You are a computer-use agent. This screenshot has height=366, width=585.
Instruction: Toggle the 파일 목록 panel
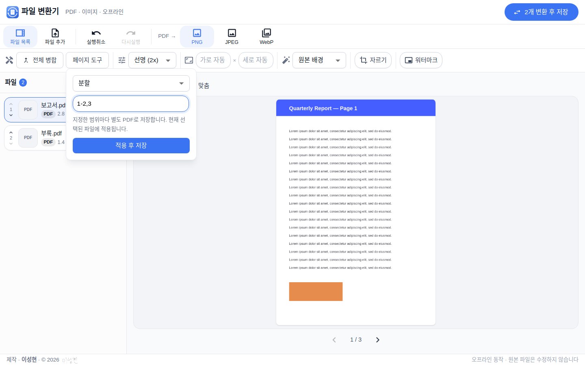(20, 37)
